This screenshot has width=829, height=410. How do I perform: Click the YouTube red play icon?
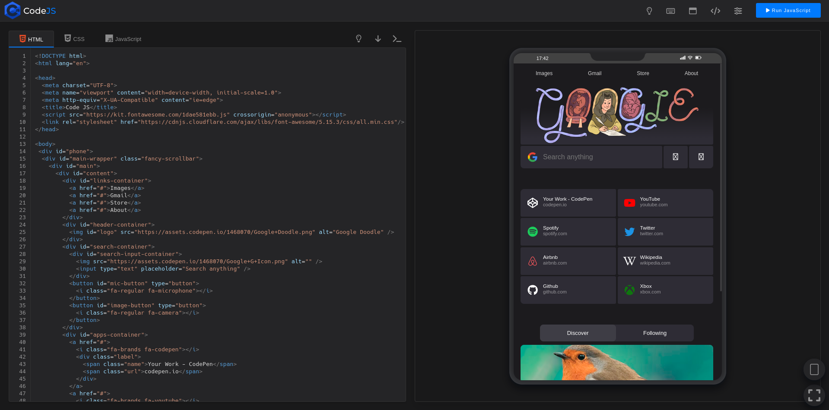(629, 203)
